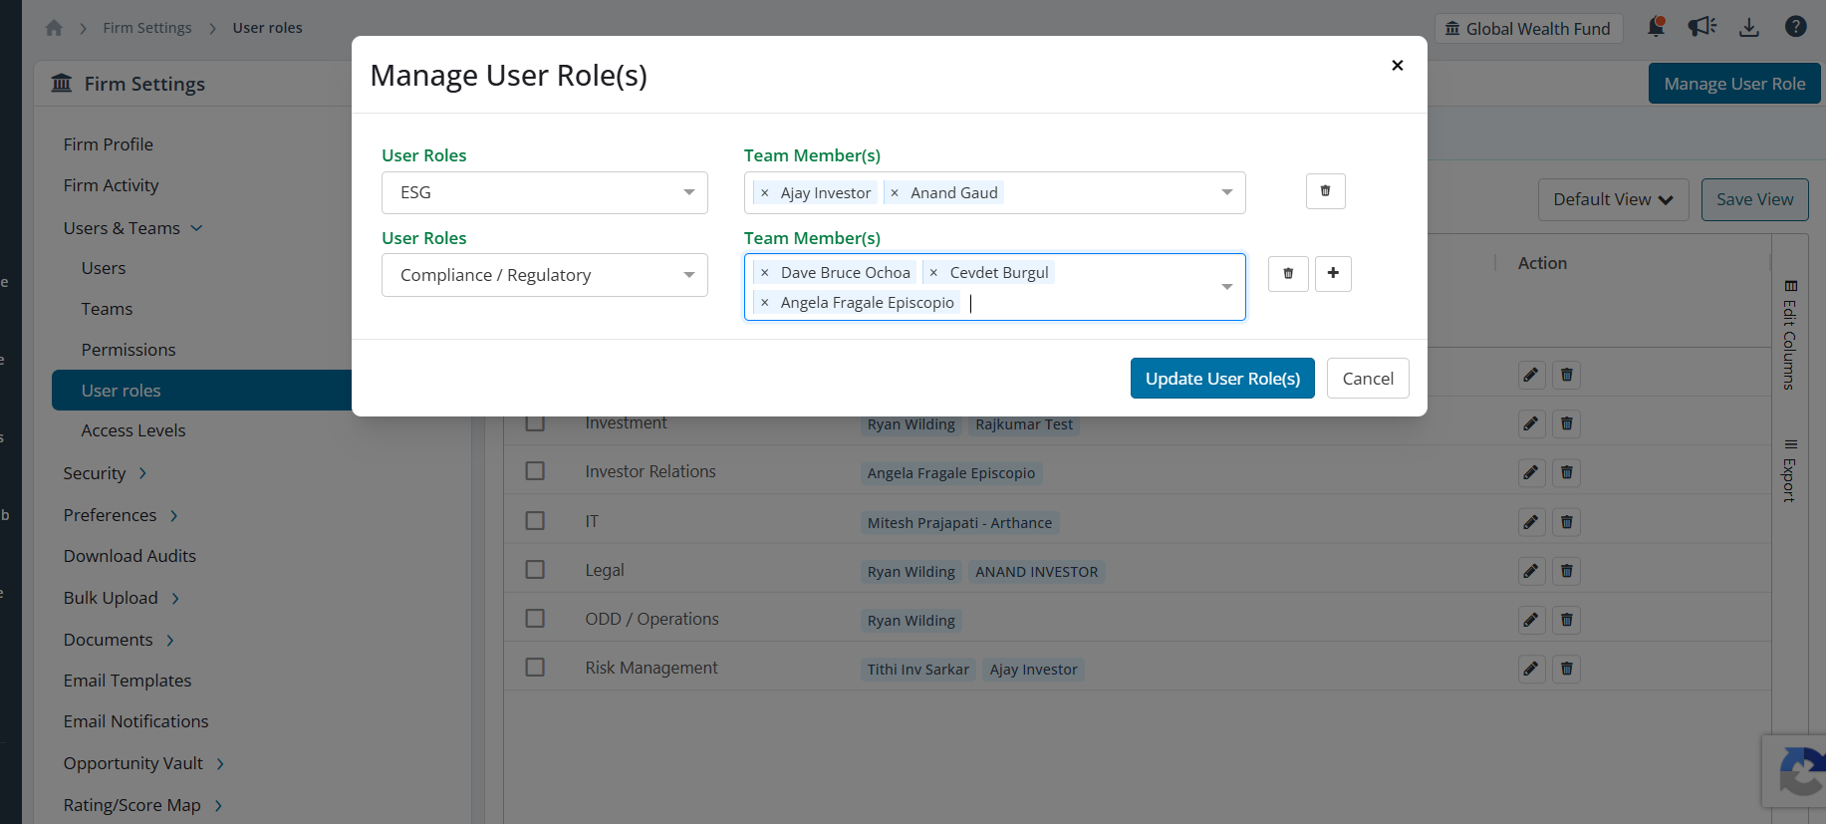Screen dimensions: 1826x824
Task: Open the Default View dropdown
Action: [x=1613, y=199]
